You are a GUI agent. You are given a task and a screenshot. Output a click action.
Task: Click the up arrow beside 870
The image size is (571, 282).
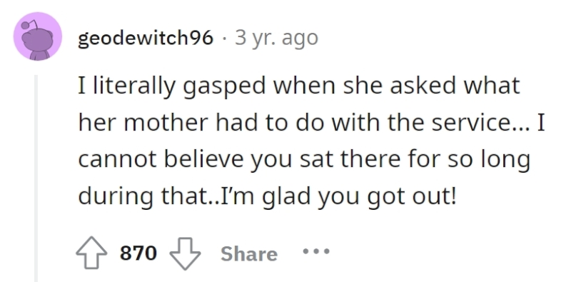[91, 253]
